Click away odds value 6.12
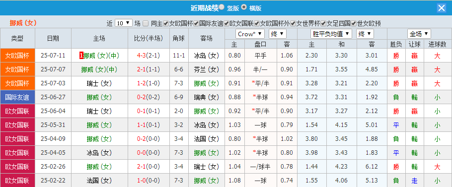The height and width of the screenshot is (187, 452). click(x=372, y=167)
